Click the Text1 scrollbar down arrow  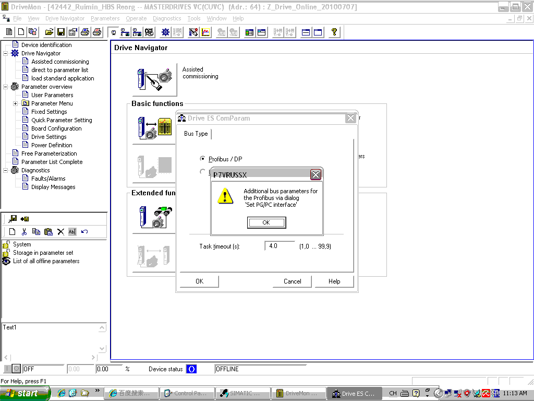[102, 348]
